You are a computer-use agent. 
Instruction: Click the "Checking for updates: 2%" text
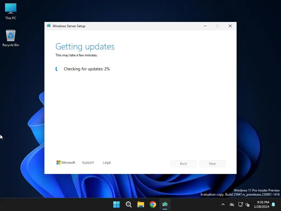point(87,69)
